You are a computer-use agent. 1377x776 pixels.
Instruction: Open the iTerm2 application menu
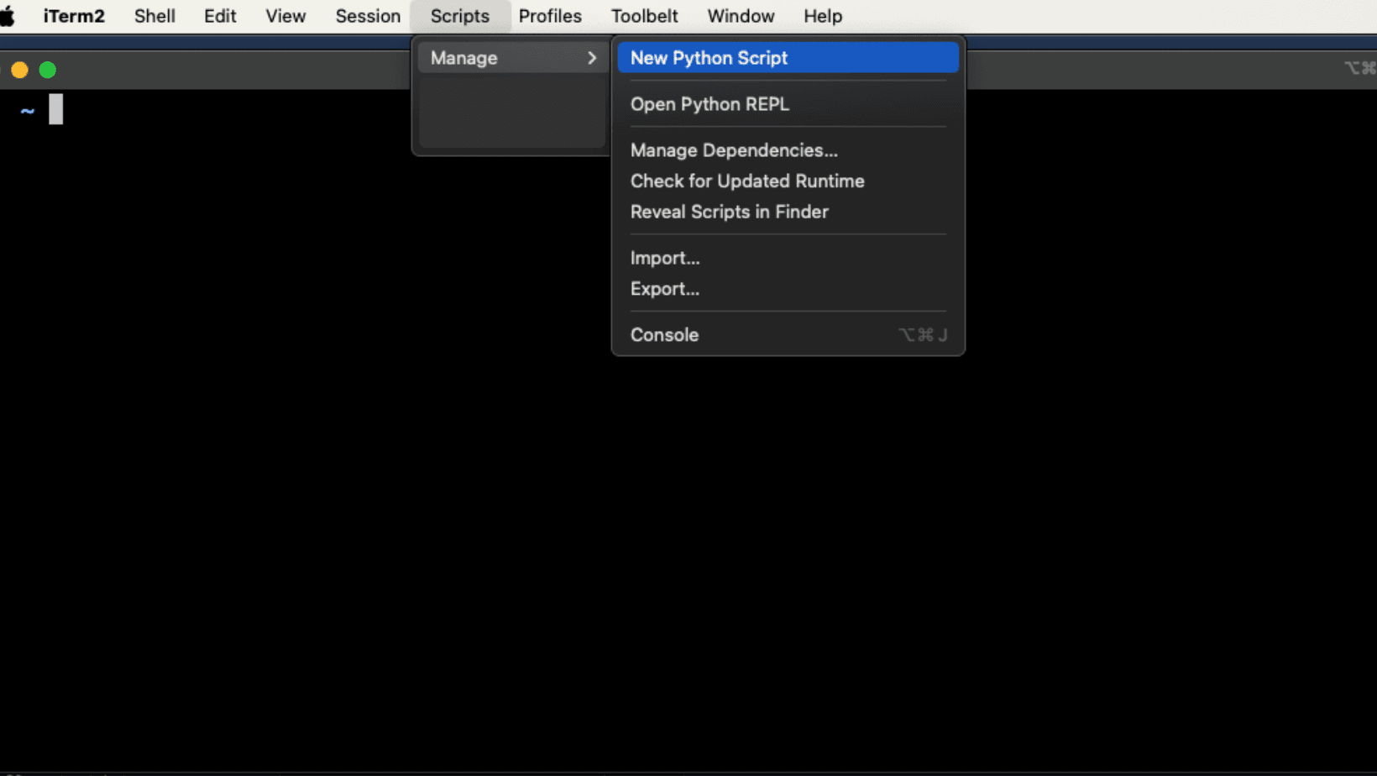point(74,16)
